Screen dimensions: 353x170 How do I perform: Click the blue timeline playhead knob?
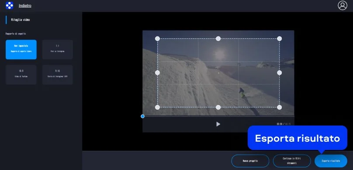pos(142,116)
